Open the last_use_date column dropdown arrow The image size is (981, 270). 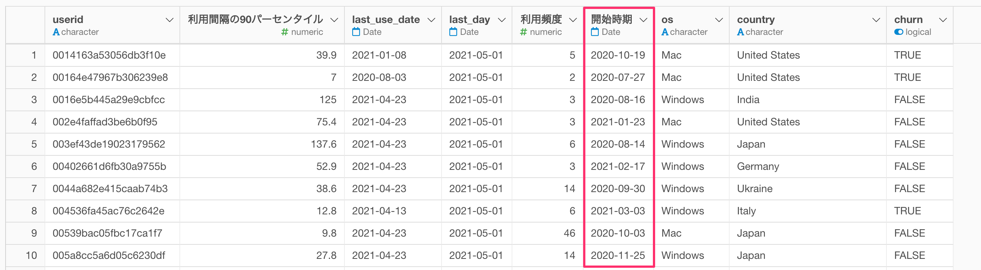(431, 20)
